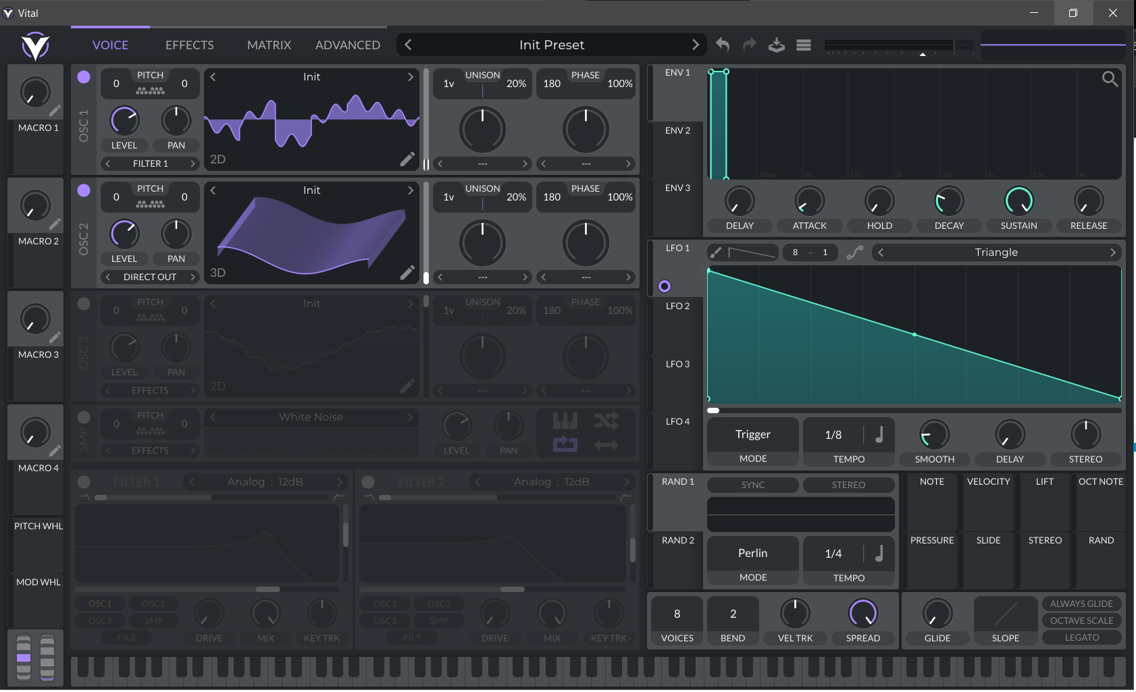This screenshot has height=692, width=1136.
Task: Click the Vital logo icon
Action: pos(35,46)
